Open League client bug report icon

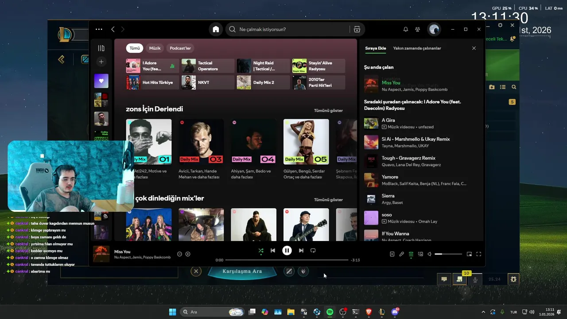(x=513, y=279)
